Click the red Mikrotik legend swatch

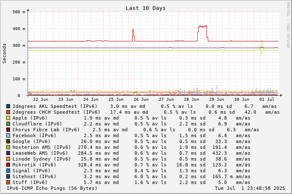click(8, 165)
